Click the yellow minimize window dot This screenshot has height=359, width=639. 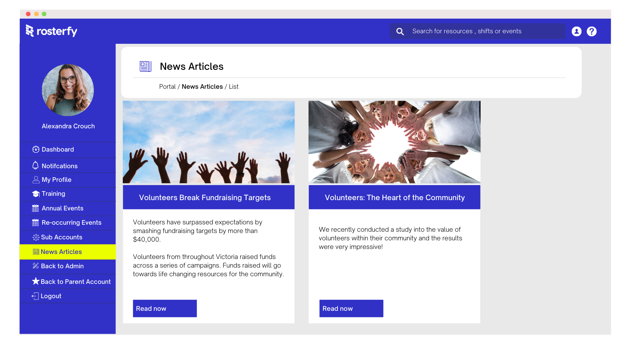36,14
